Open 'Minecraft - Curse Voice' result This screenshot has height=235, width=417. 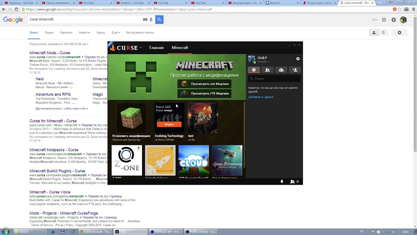click(x=50, y=192)
